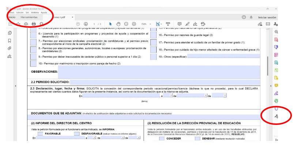
Task: Open the Edición menu
Action: [x=20, y=13]
